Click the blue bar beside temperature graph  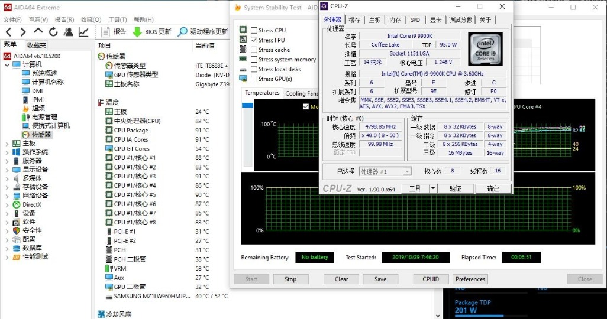point(247,105)
